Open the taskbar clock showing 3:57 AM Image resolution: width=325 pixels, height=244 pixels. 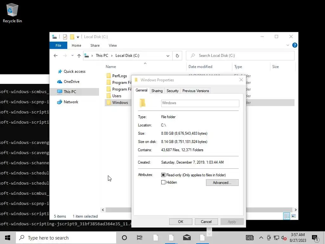(298, 238)
